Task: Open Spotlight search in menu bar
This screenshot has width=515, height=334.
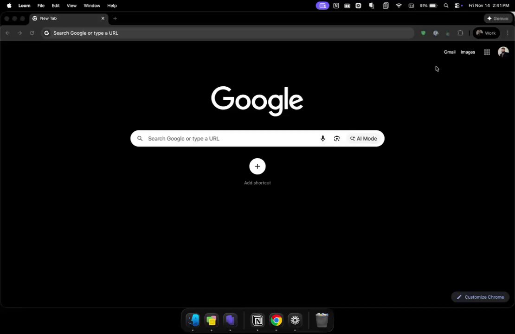Action: (446, 6)
